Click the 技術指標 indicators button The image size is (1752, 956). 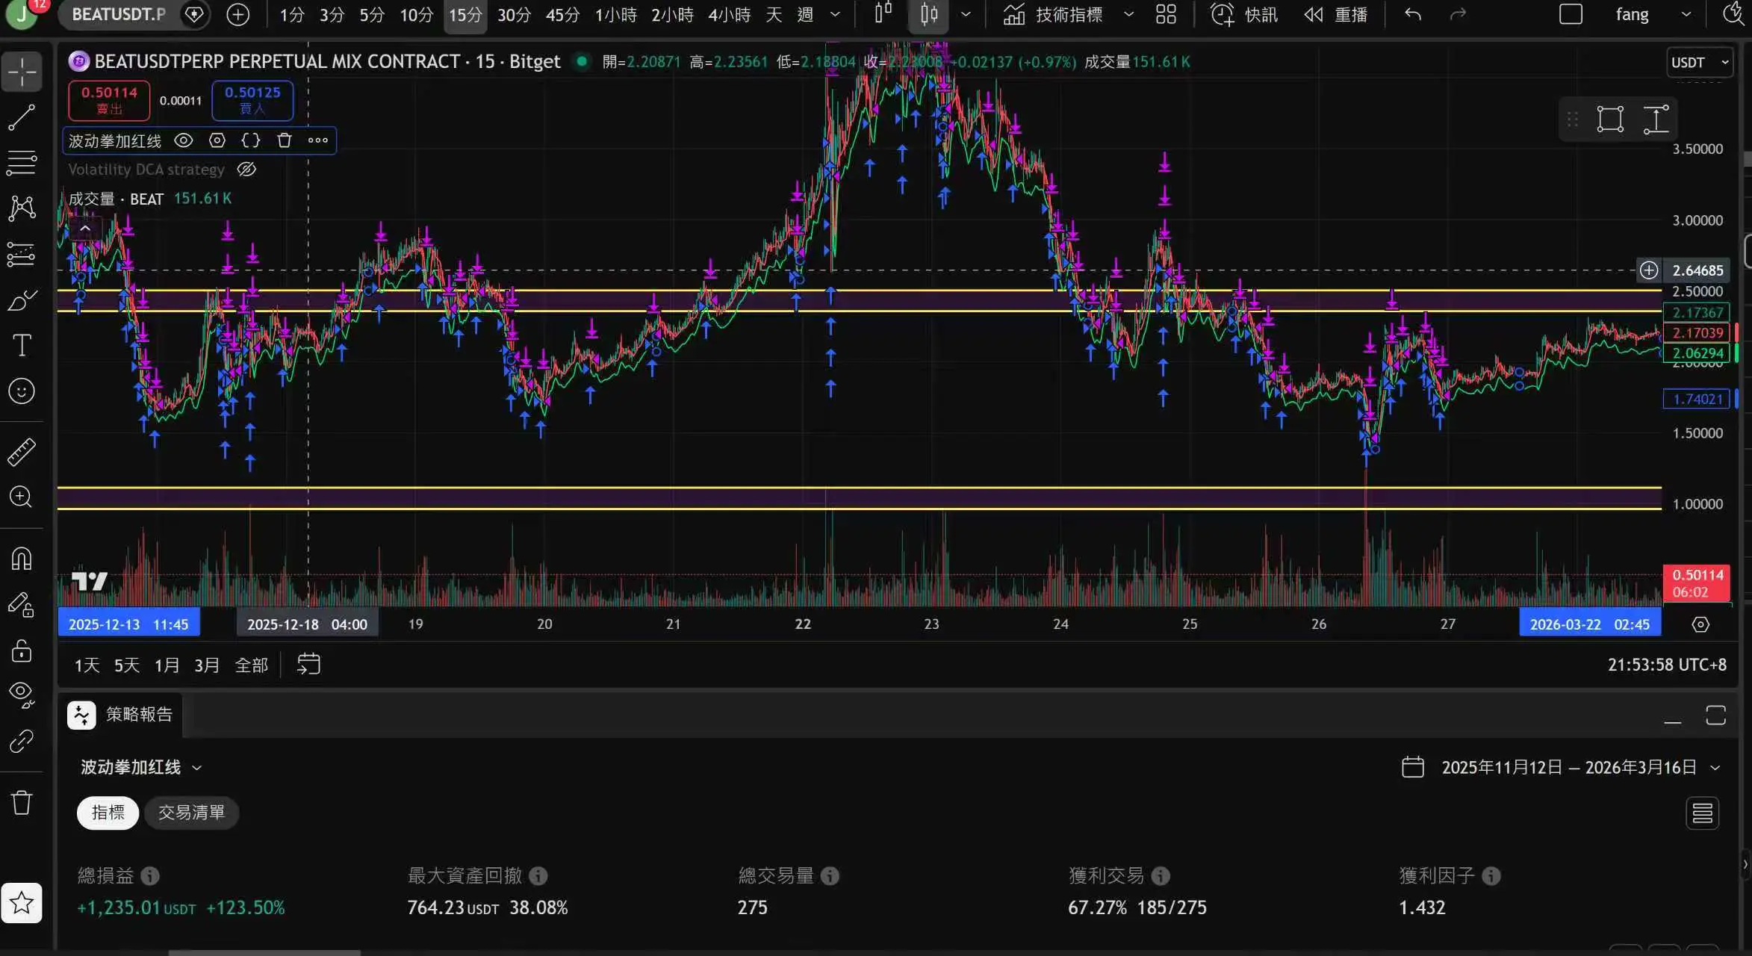click(x=1054, y=15)
